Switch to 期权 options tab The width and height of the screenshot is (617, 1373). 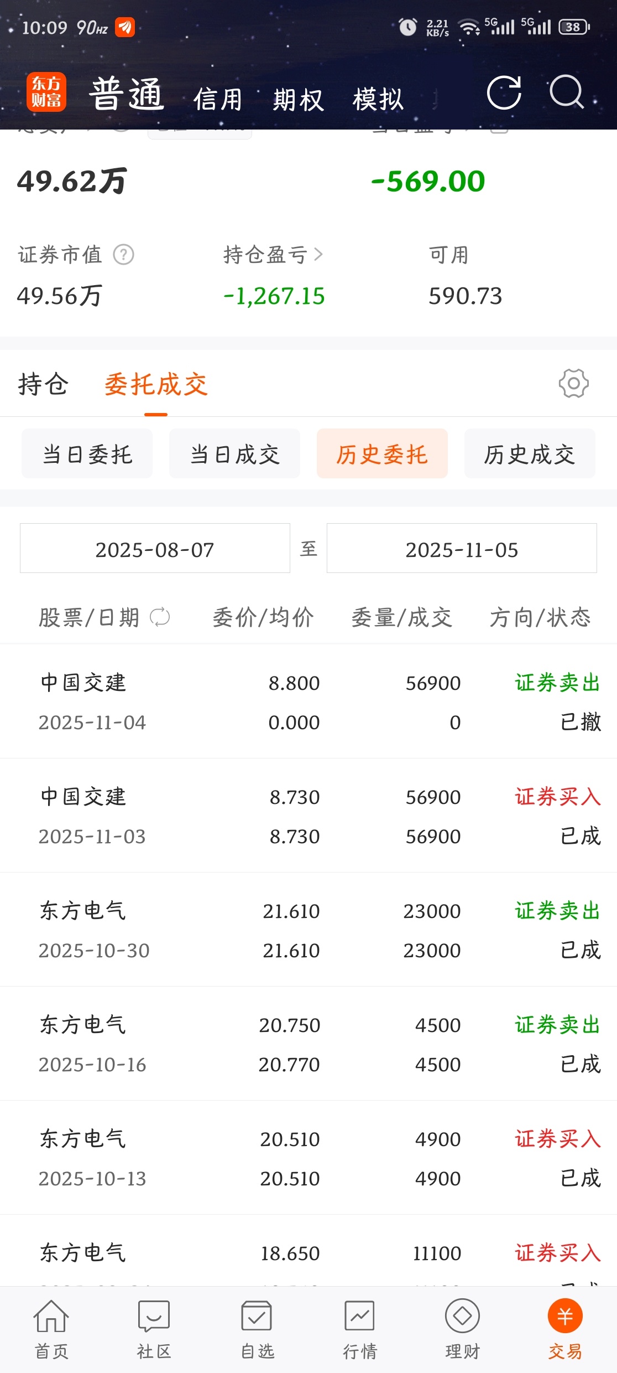pos(298,100)
